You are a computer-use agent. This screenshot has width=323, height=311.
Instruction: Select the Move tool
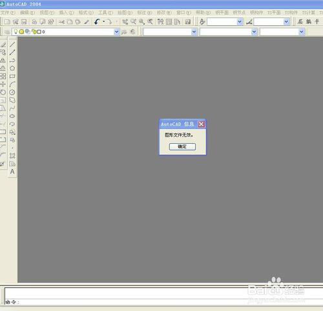[3, 85]
